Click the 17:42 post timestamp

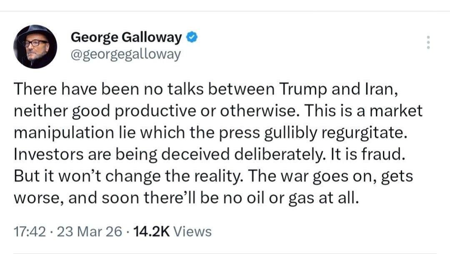(x=30, y=231)
